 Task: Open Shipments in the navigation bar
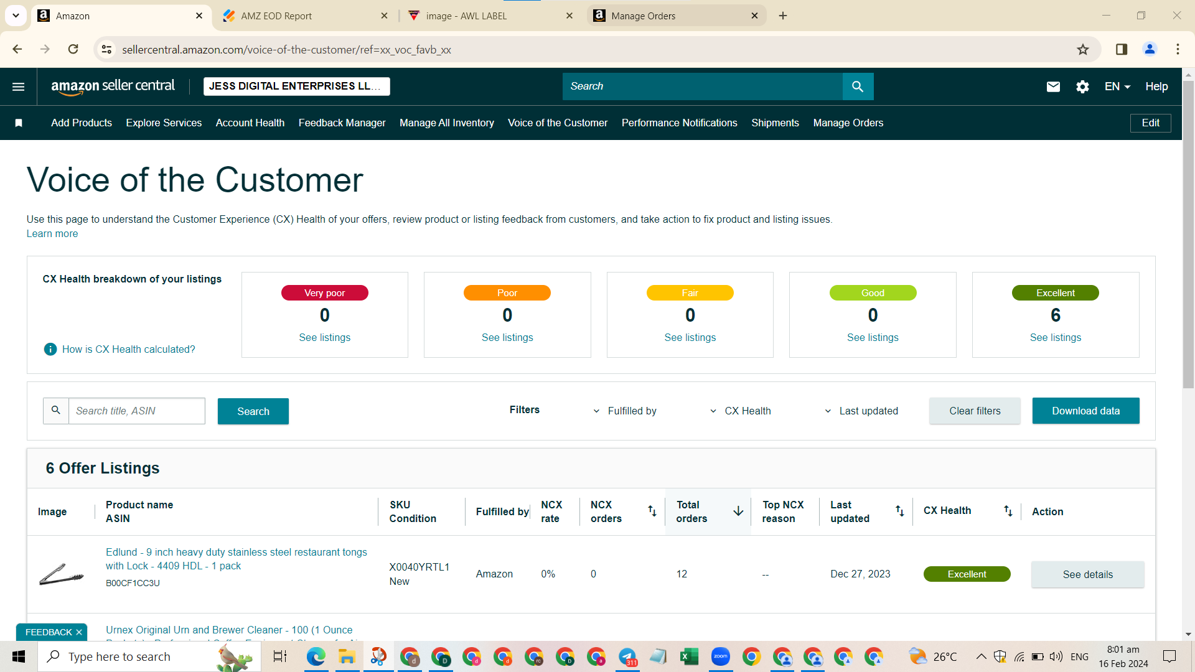click(x=775, y=123)
